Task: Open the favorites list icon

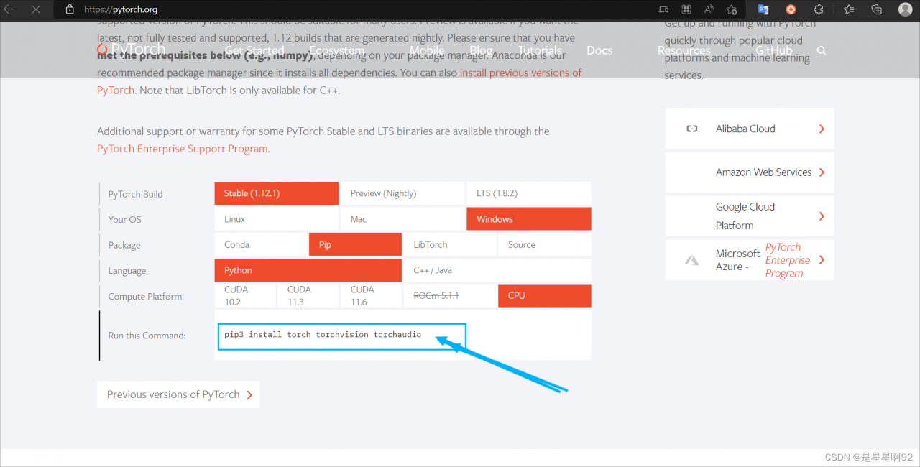Action: [849, 10]
